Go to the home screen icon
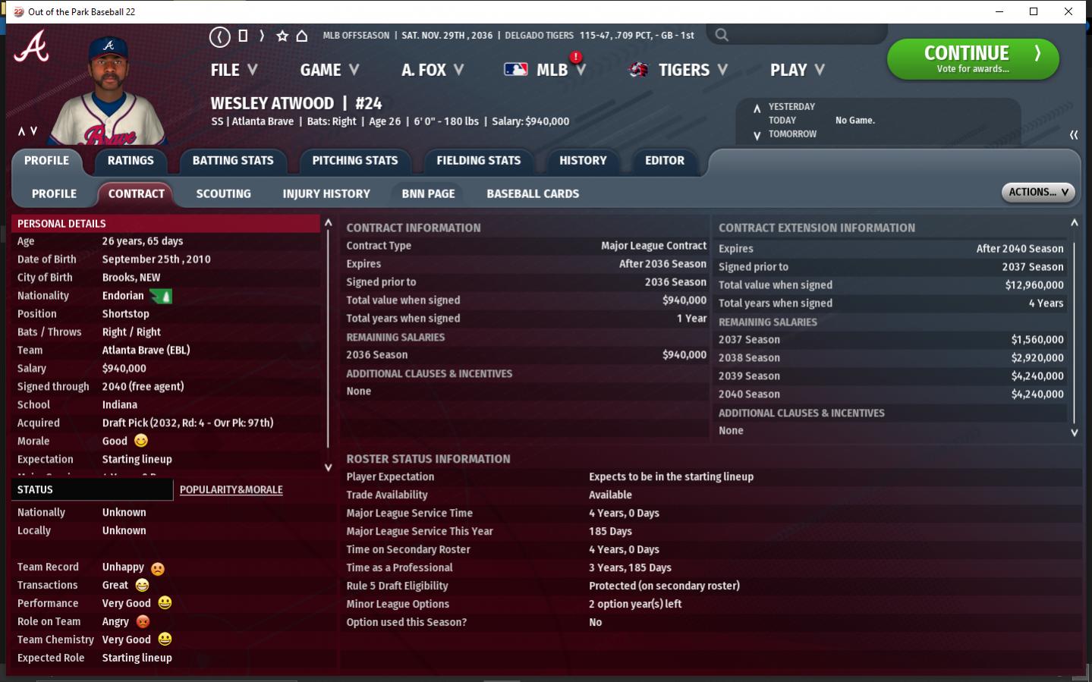Screen dimensions: 1092x682 (x=302, y=36)
